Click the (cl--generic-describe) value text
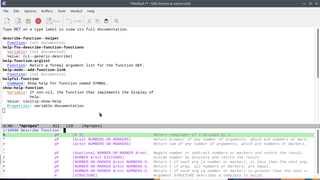Viewport: 320px width, 180px height. (x=48, y=56)
